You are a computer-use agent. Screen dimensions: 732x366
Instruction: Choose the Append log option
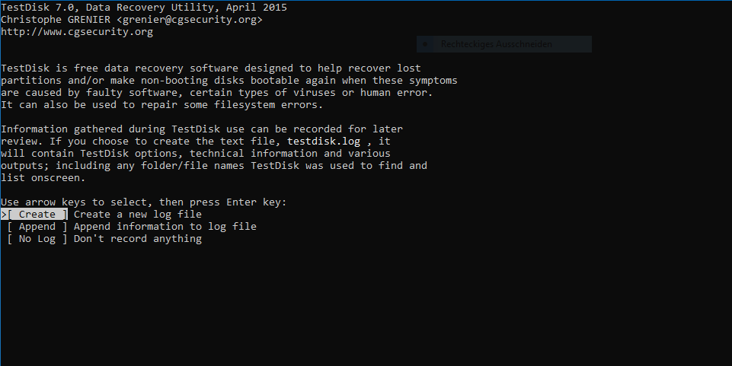pos(37,227)
